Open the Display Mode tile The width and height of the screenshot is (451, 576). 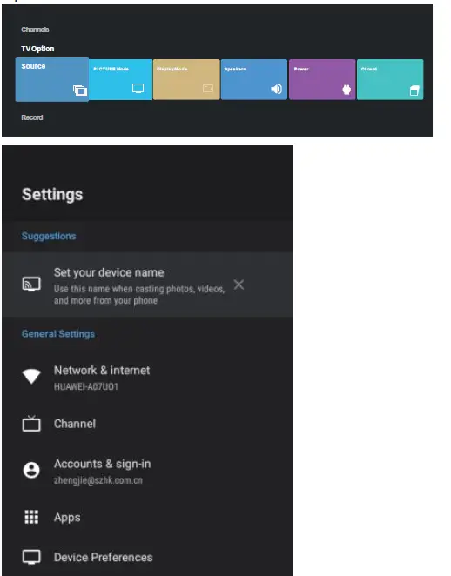(x=186, y=79)
